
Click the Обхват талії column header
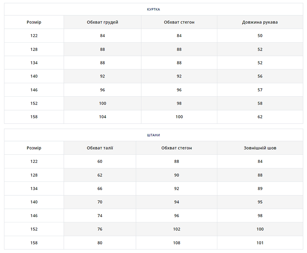pos(100,148)
